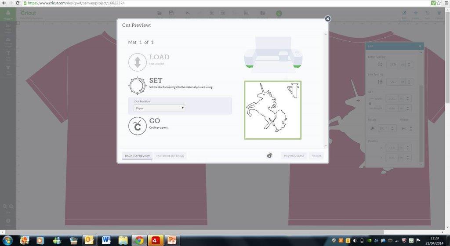Click the Cricut machine illustration
Viewport: 450px width, 246px height.
(273, 54)
